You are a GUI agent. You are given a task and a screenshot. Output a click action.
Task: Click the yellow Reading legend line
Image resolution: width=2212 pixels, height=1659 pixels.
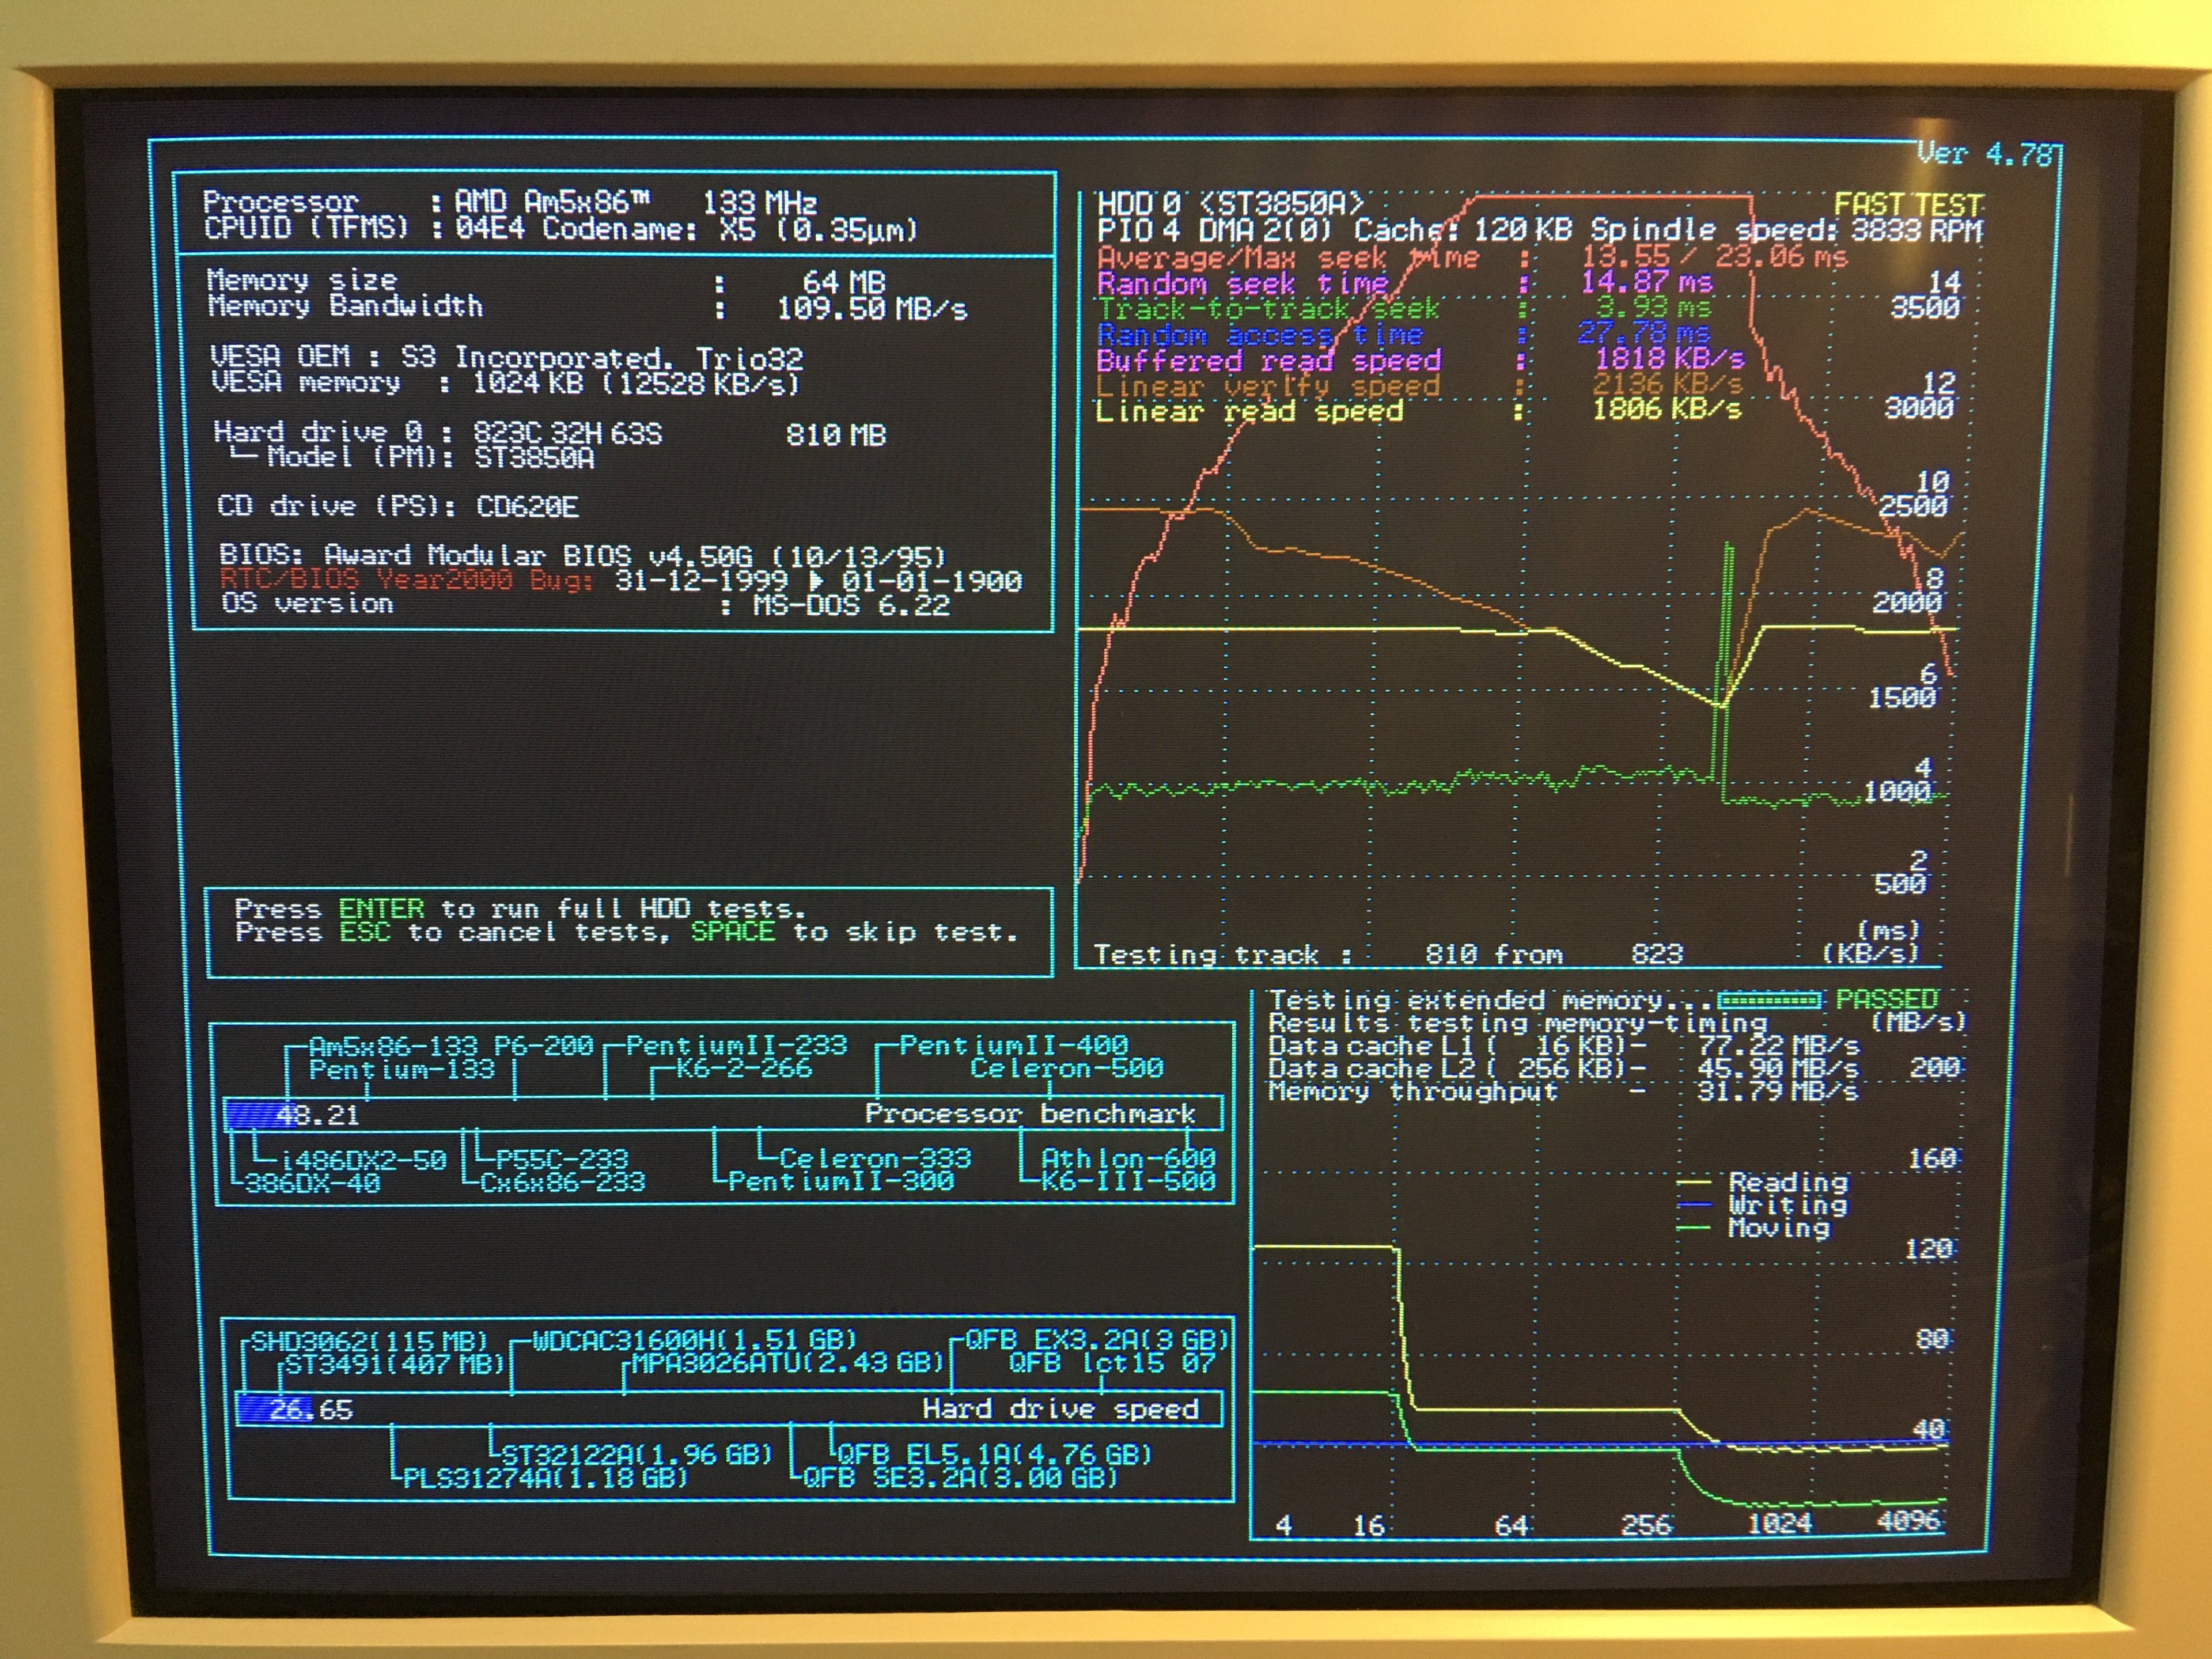[1694, 1182]
